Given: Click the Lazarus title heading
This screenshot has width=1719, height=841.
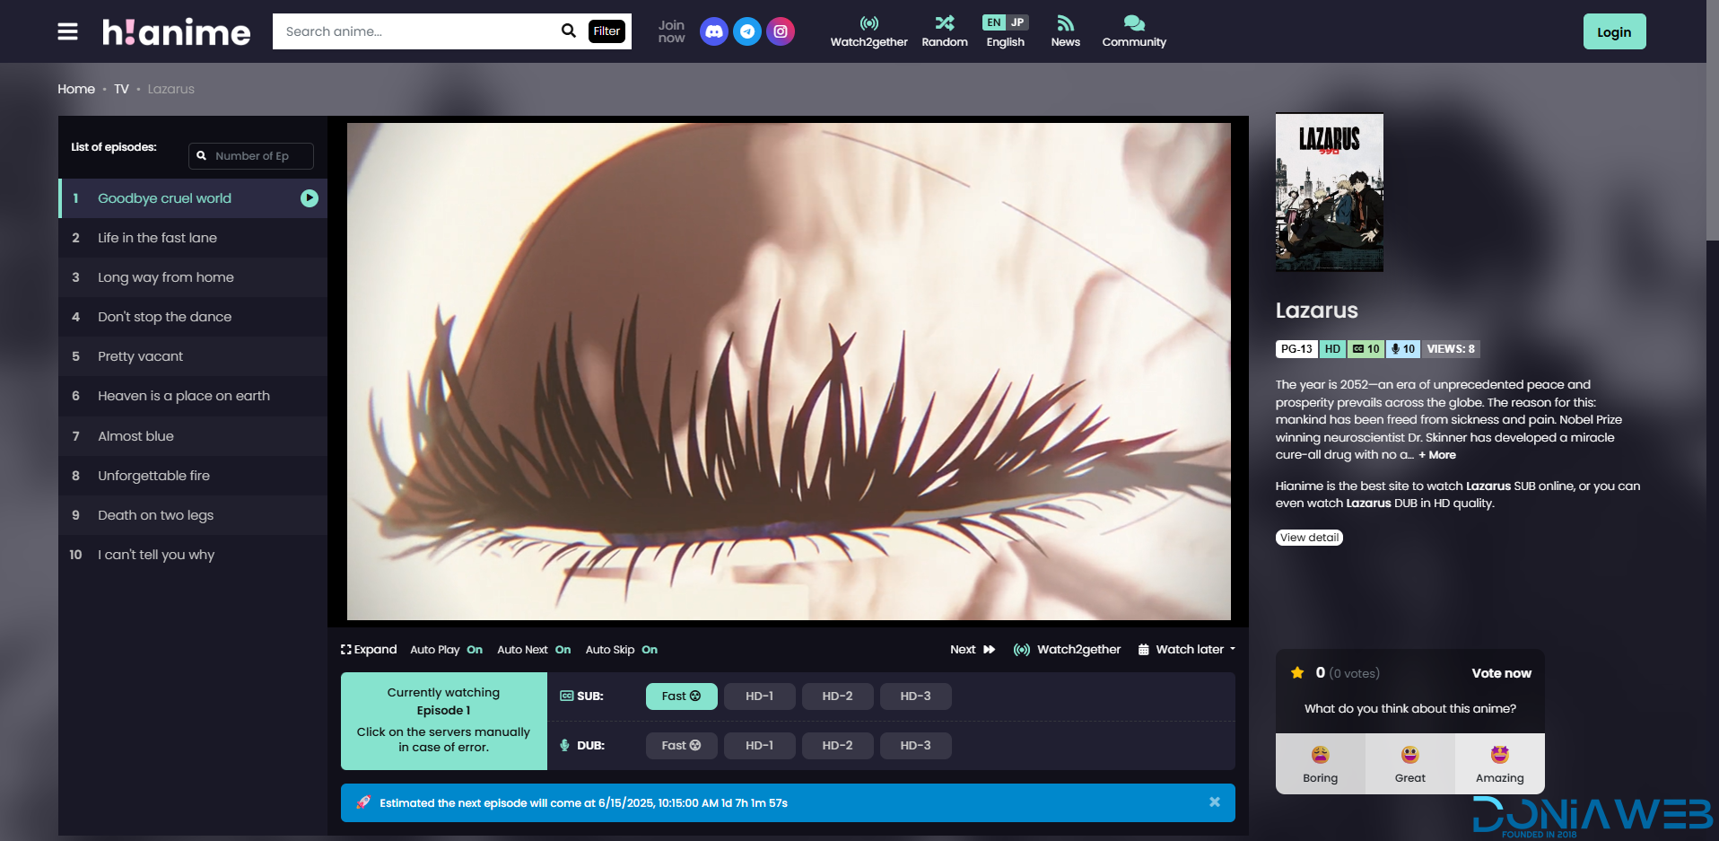Looking at the screenshot, I should 1316,311.
